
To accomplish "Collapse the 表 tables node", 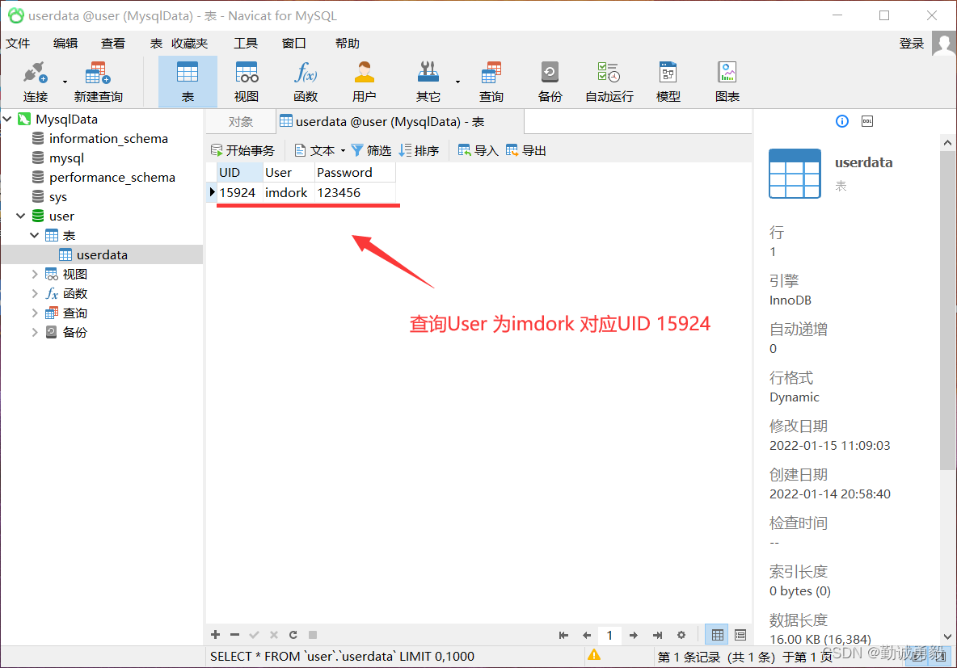I will [x=35, y=236].
